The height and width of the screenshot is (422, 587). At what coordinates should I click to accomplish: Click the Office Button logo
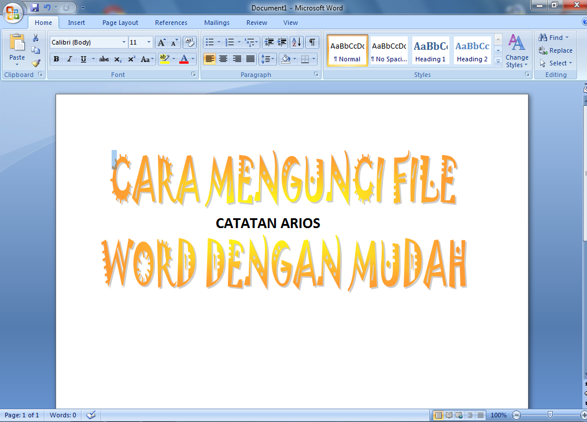(x=13, y=12)
